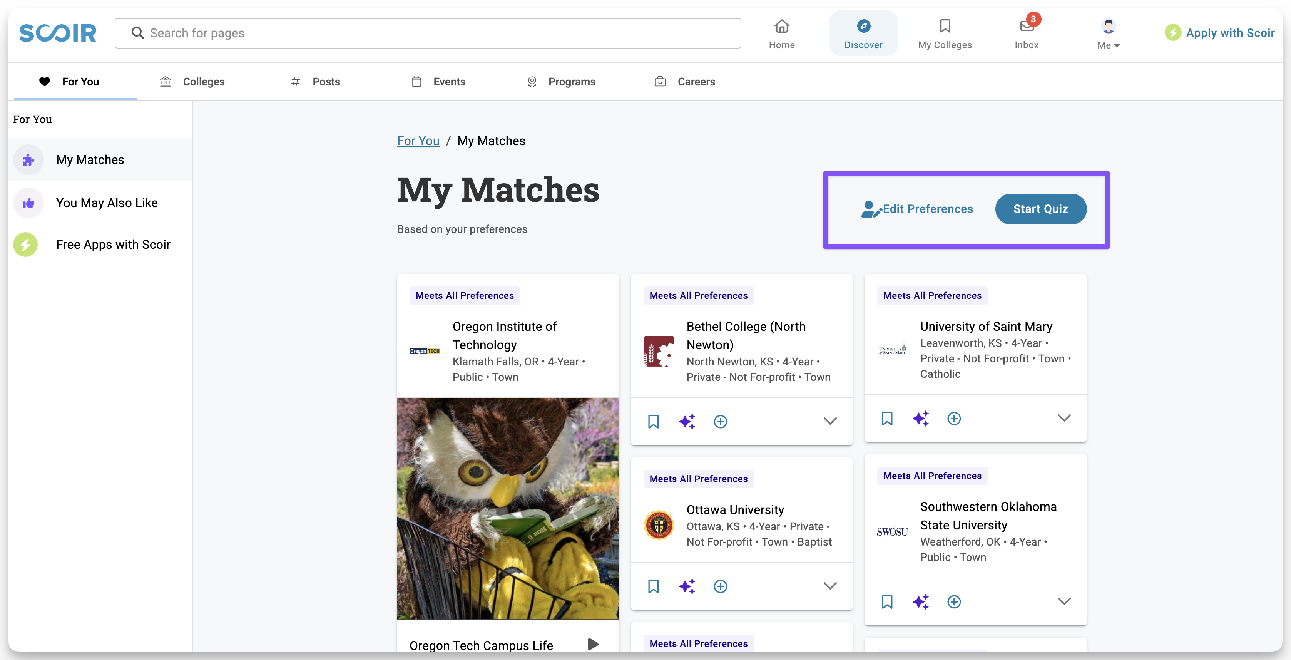Open Bethel College (North Newton) title
1291x660 pixels.
click(746, 335)
